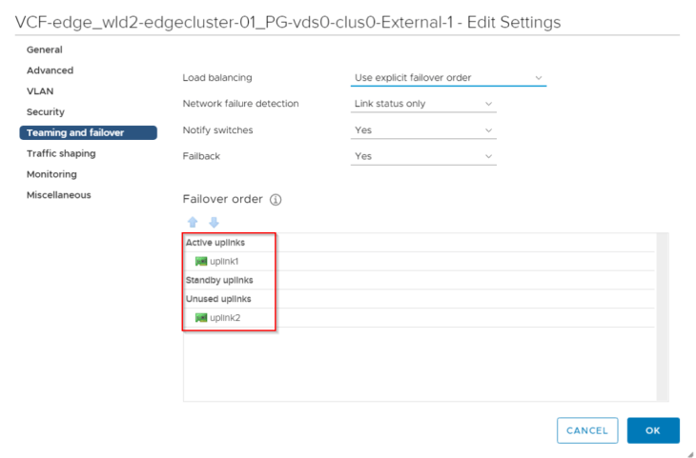The width and height of the screenshot is (696, 458).
Task: Click the dialog resize grip corner
Action: [690, 453]
